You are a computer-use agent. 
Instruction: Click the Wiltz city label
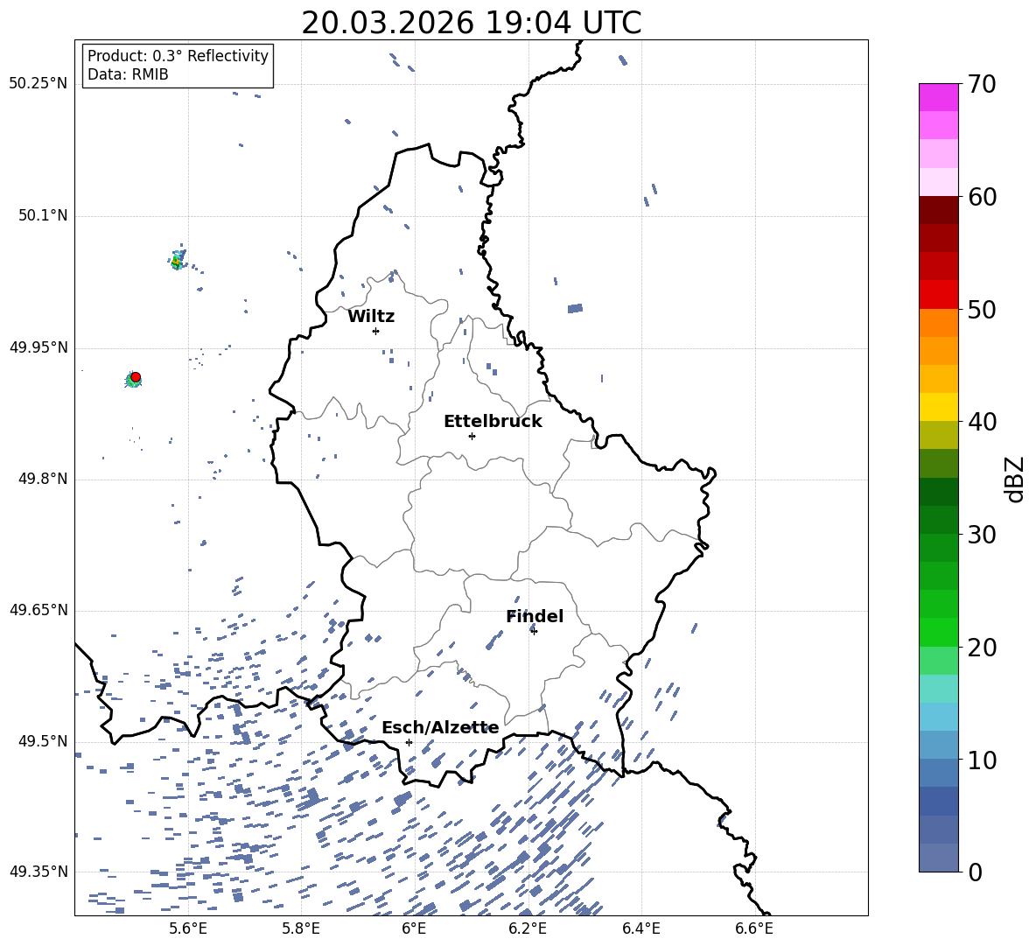click(x=371, y=317)
